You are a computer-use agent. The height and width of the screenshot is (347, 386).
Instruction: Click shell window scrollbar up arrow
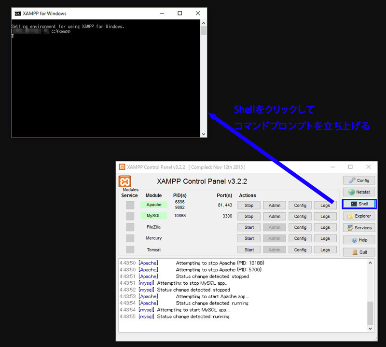point(204,23)
